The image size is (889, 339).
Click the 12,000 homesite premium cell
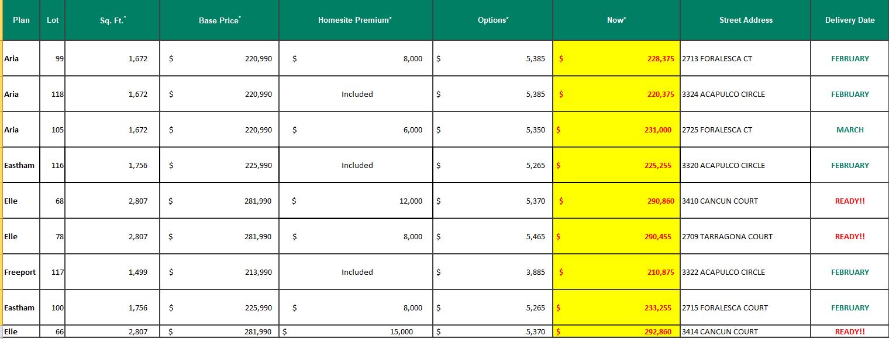[x=356, y=201]
